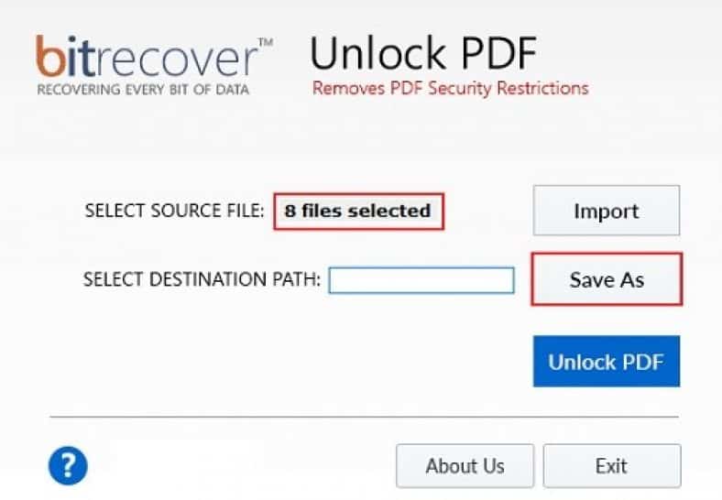This screenshot has height=500, width=722.
Task: Click the large "Unlock PDF" heading
Action: point(423,53)
